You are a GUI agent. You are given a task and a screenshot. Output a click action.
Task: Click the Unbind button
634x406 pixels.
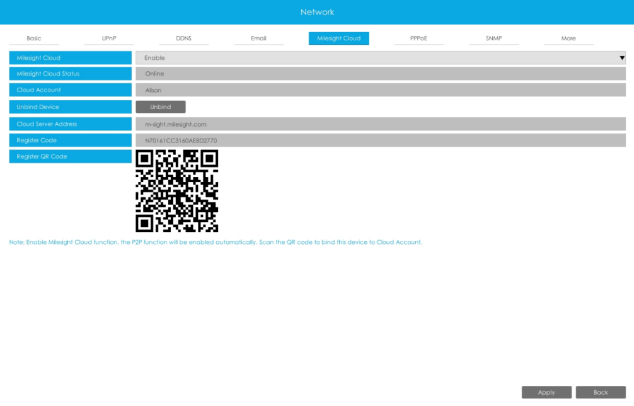pos(161,107)
